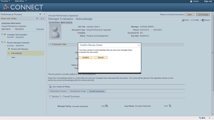This screenshot has width=214, height=120.
Task: Select the Overall Summary tab
Action: (97, 91)
